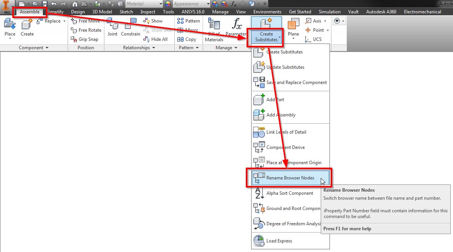
Task: Choose Place at Component Origin
Action: [291, 163]
